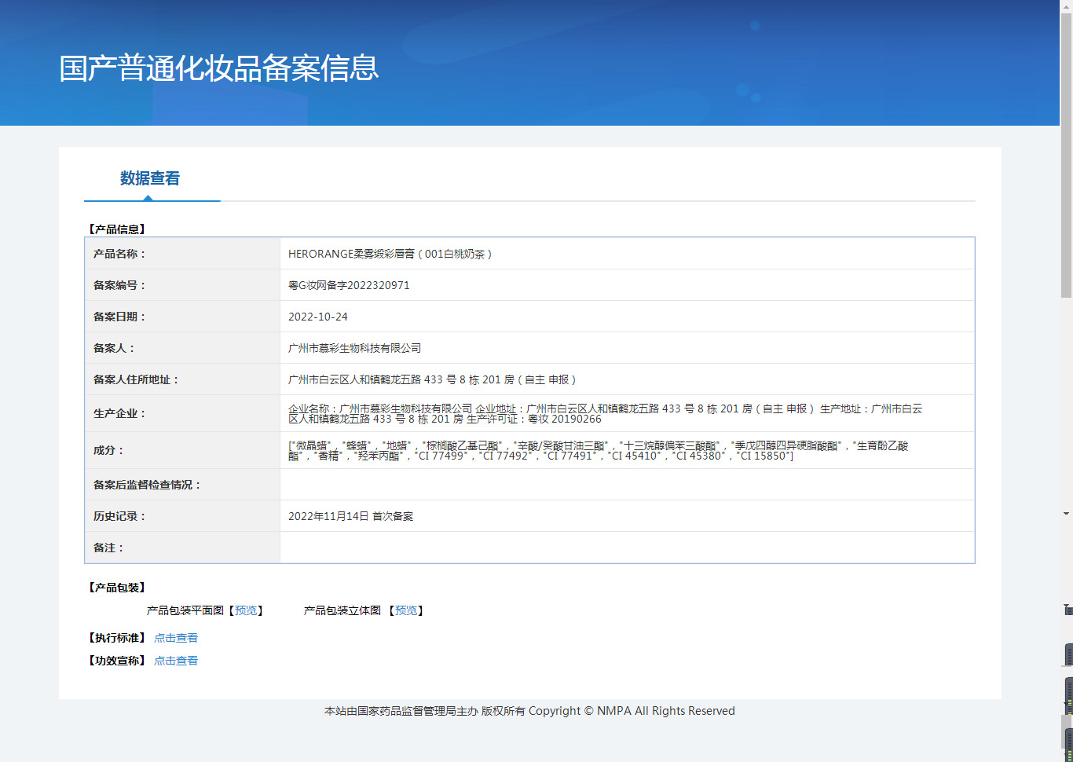Viewport: 1073px width, 762px height.
Task: Click the filing date 2022-10-24
Action: click(318, 317)
